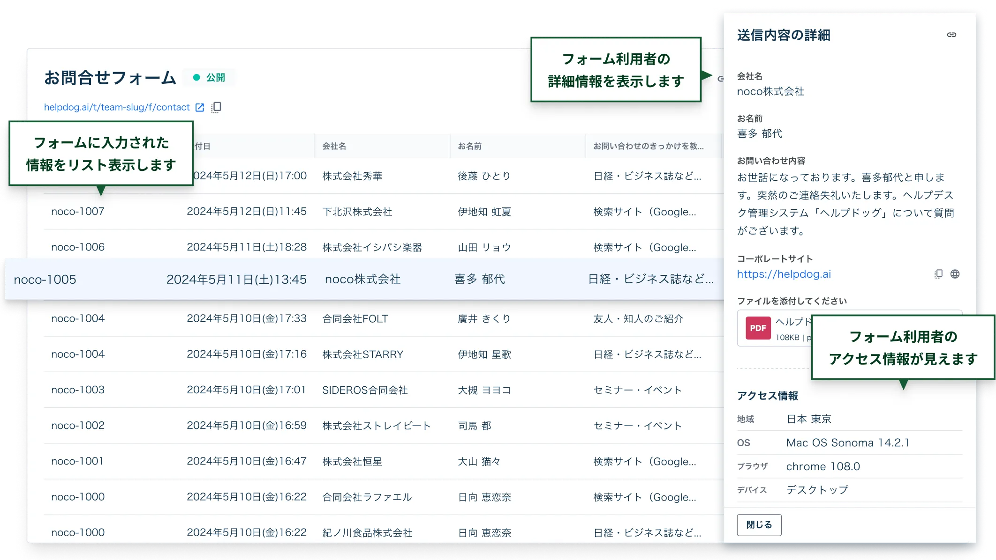Screen dimensions: 996x560
Task: Click company 紀ノ川食品株式会社
Action: (368, 533)
